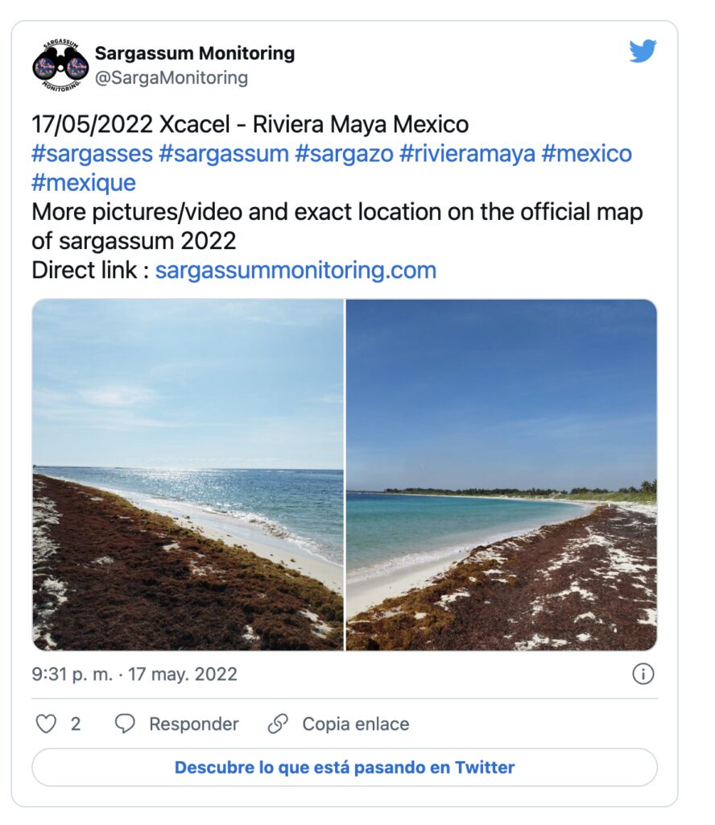Click the Responder speech bubble icon
Screen dimensions: 715x825
click(125, 724)
